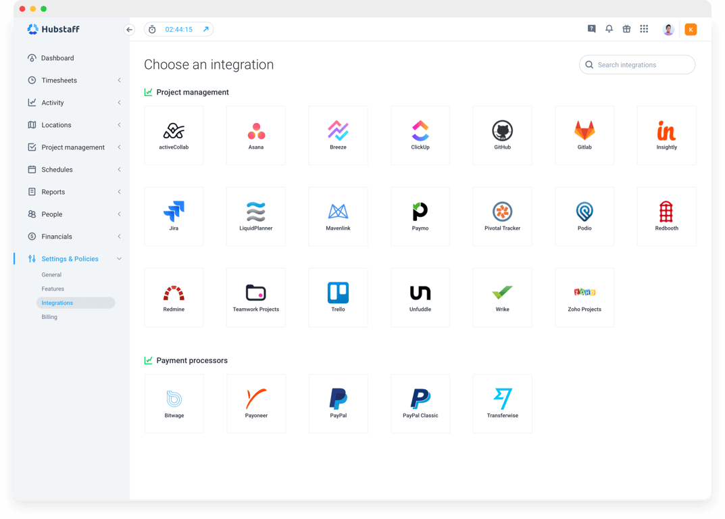Open the notifications bell
725x519 pixels.
click(609, 29)
